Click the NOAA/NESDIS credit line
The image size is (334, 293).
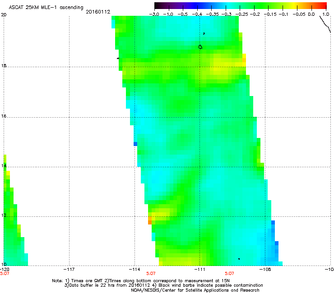tap(195, 290)
